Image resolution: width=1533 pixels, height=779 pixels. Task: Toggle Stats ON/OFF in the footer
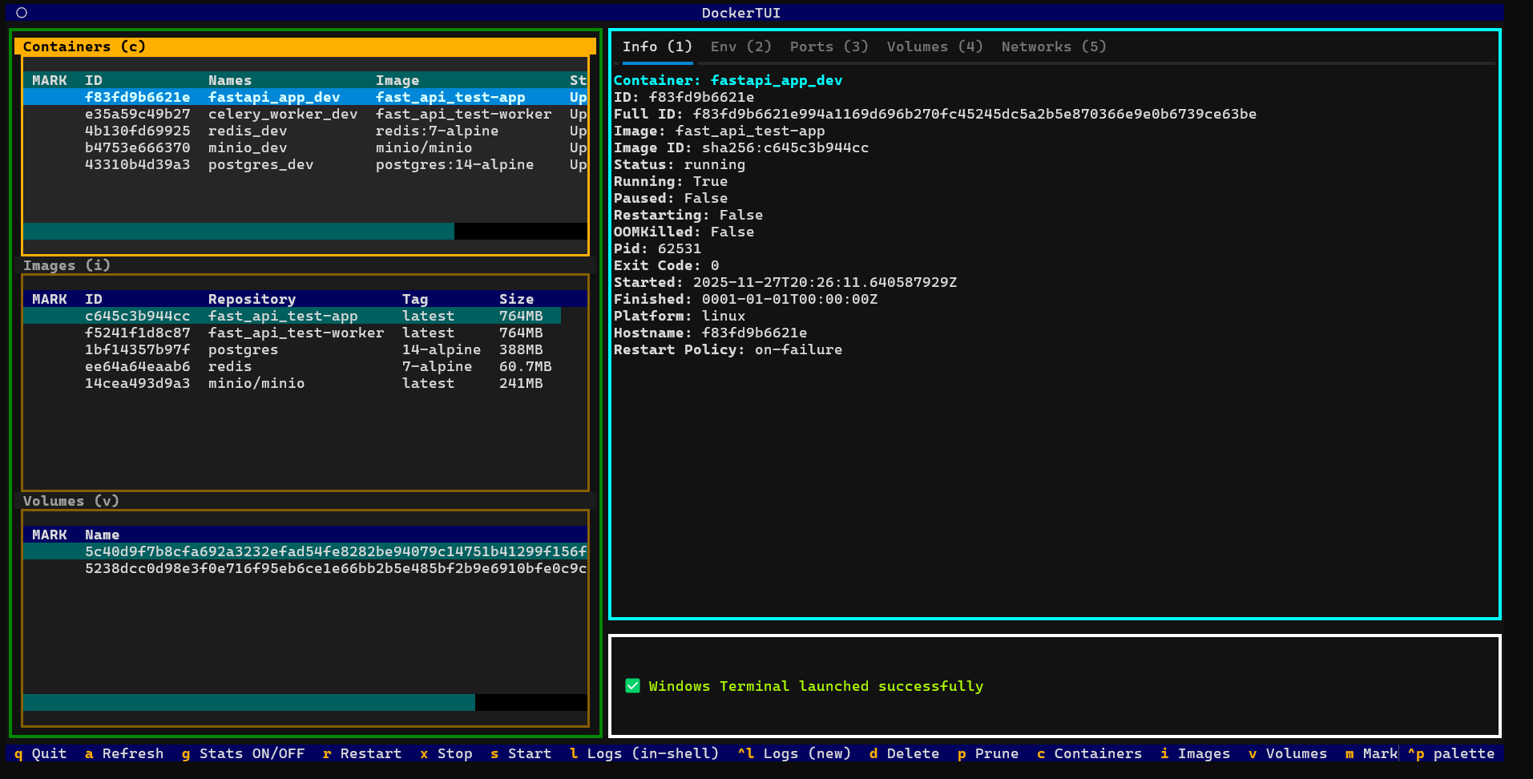[x=243, y=753]
